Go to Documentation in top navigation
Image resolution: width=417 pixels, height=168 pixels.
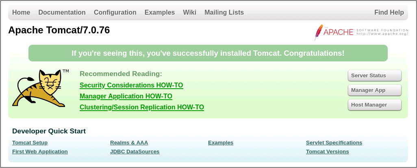tap(62, 13)
